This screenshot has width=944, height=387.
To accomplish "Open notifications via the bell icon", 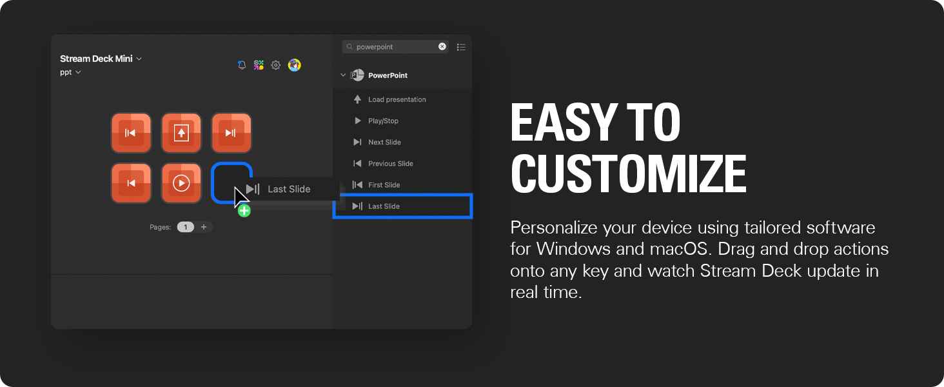I will click(x=242, y=65).
